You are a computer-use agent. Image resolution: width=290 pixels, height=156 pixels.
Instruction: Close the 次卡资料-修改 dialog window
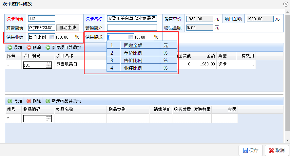(286, 4)
